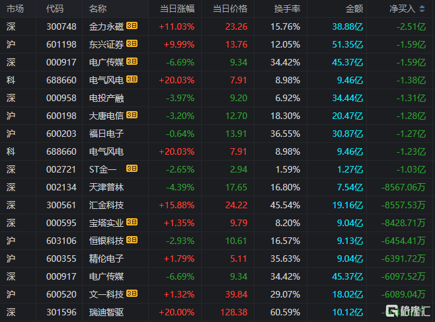Click the 3日 badge next to 东兴证券
This screenshot has height=322, width=435.
[132, 44]
